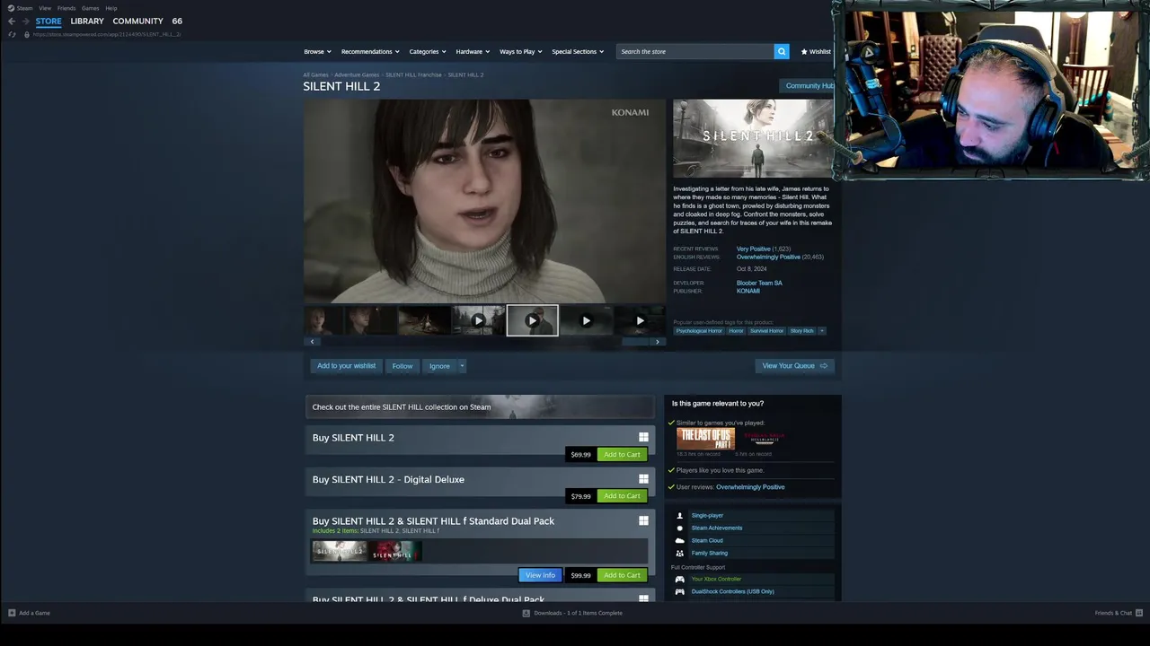
Task: Add Standard Dual Pack $99.99 to cart
Action: 622,575
